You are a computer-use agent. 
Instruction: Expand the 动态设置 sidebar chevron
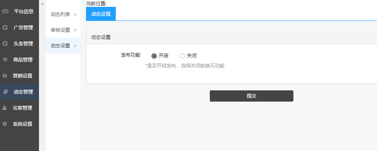coord(75,46)
